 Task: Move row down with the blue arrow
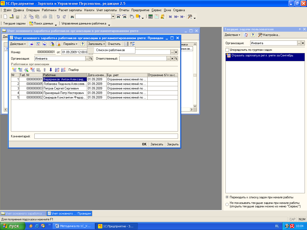tap(51, 70)
